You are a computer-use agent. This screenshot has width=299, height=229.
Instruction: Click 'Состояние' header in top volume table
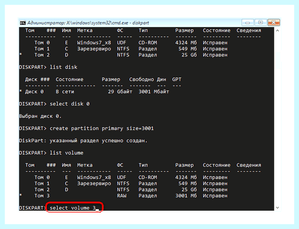[217, 30]
